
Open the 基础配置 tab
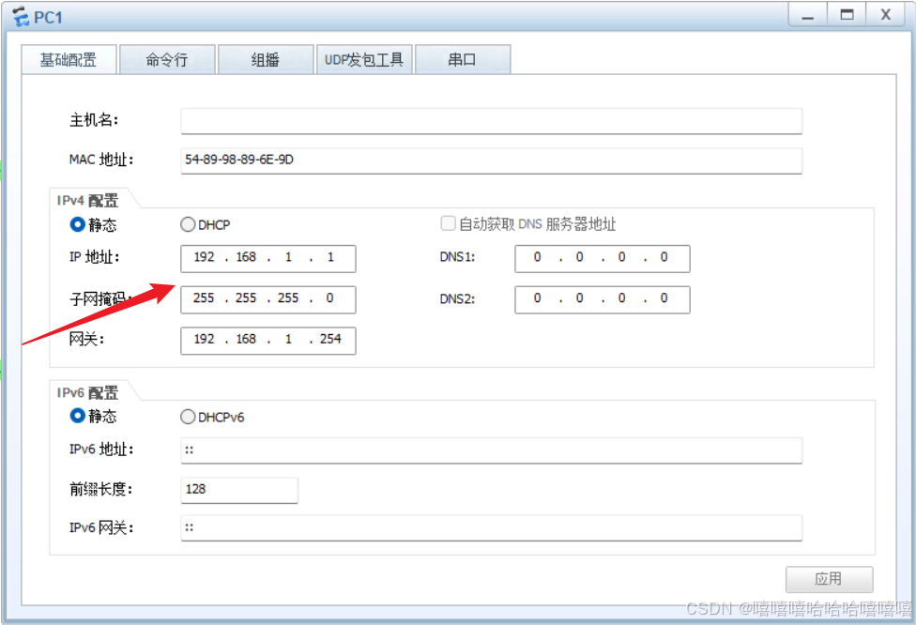click(x=69, y=59)
